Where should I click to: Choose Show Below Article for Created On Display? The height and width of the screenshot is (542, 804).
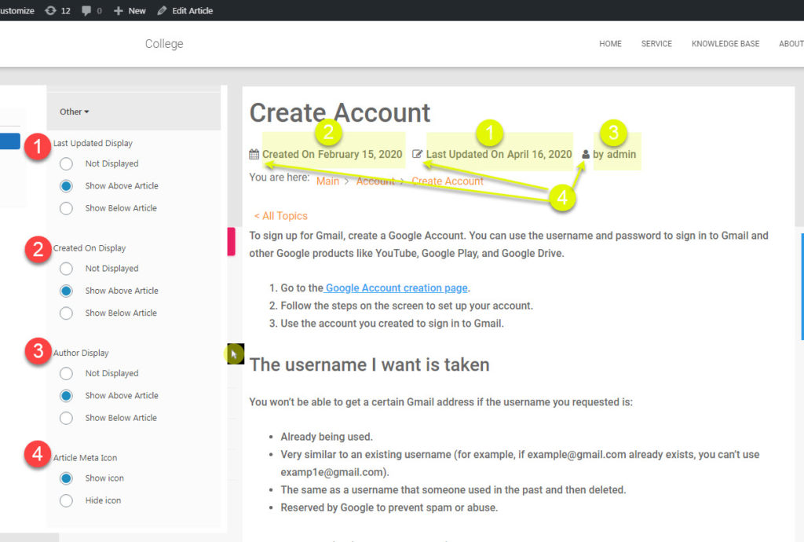pyautogui.click(x=67, y=313)
